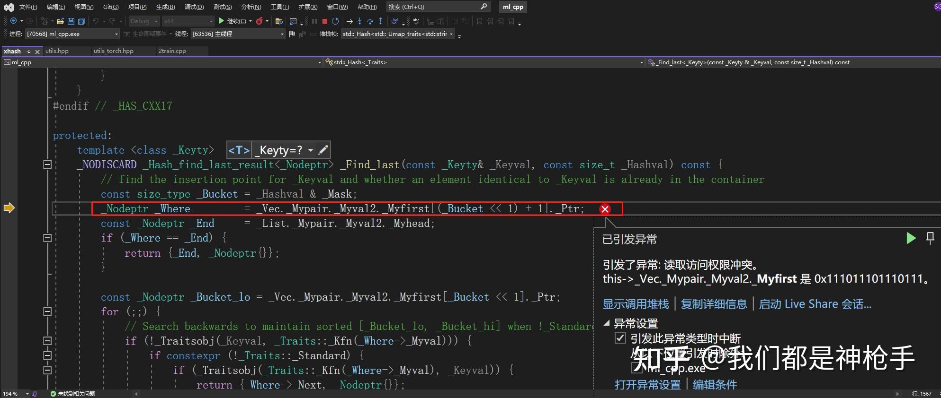Viewport: 941px width, 398px height.
Task: Click 启动 Live Share 会话 link
Action: pos(815,304)
